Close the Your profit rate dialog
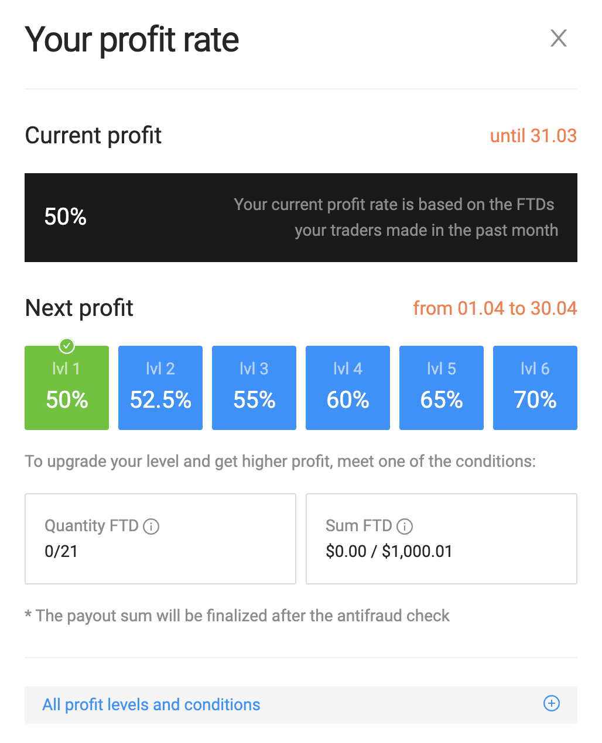The height and width of the screenshot is (743, 602). 558,39
